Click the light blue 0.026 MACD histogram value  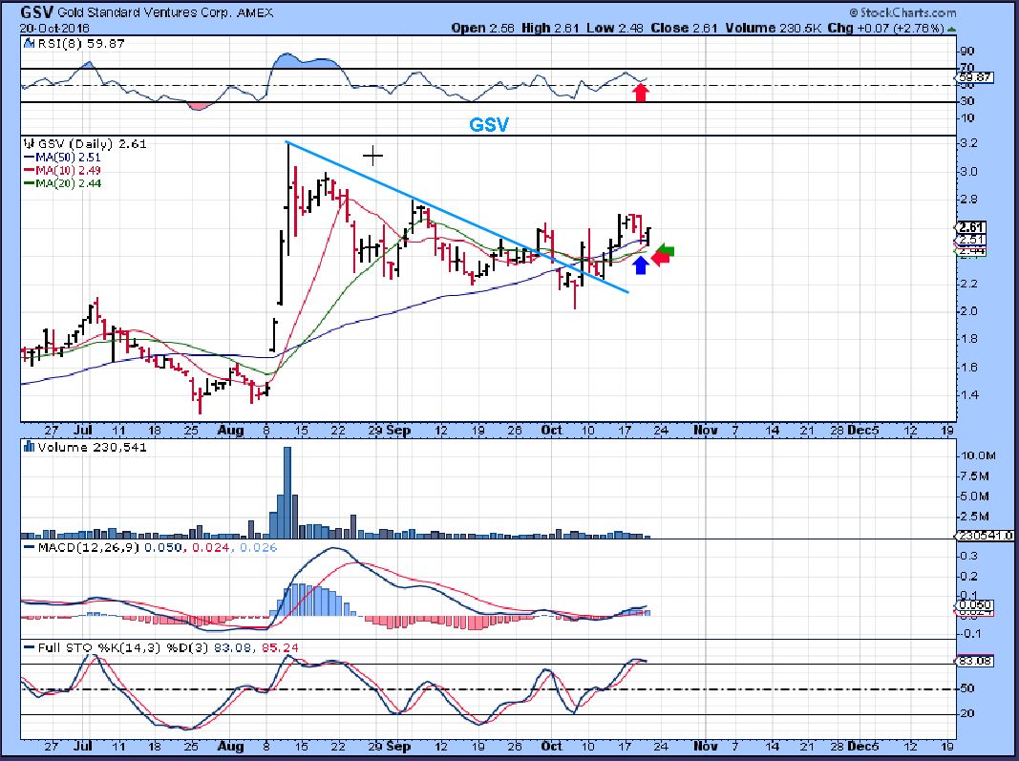(x=258, y=548)
